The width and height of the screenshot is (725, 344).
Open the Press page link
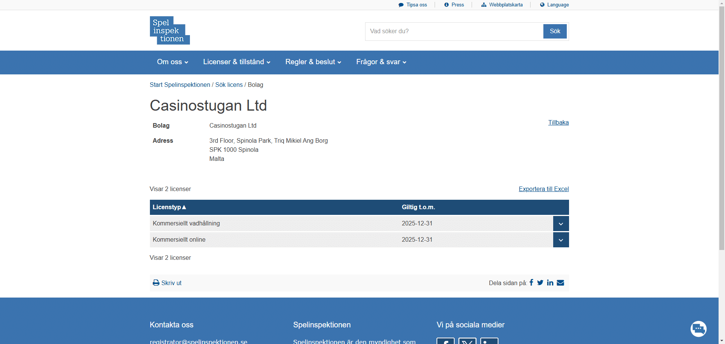click(458, 5)
